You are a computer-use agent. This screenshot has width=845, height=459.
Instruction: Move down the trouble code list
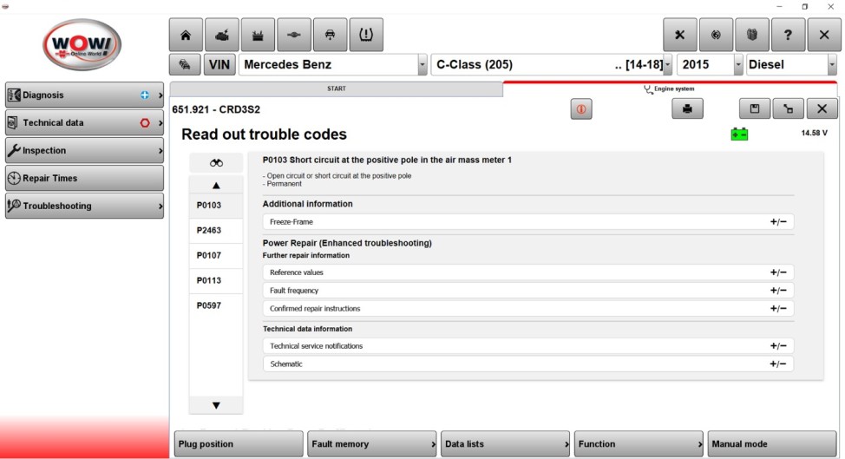tap(216, 405)
